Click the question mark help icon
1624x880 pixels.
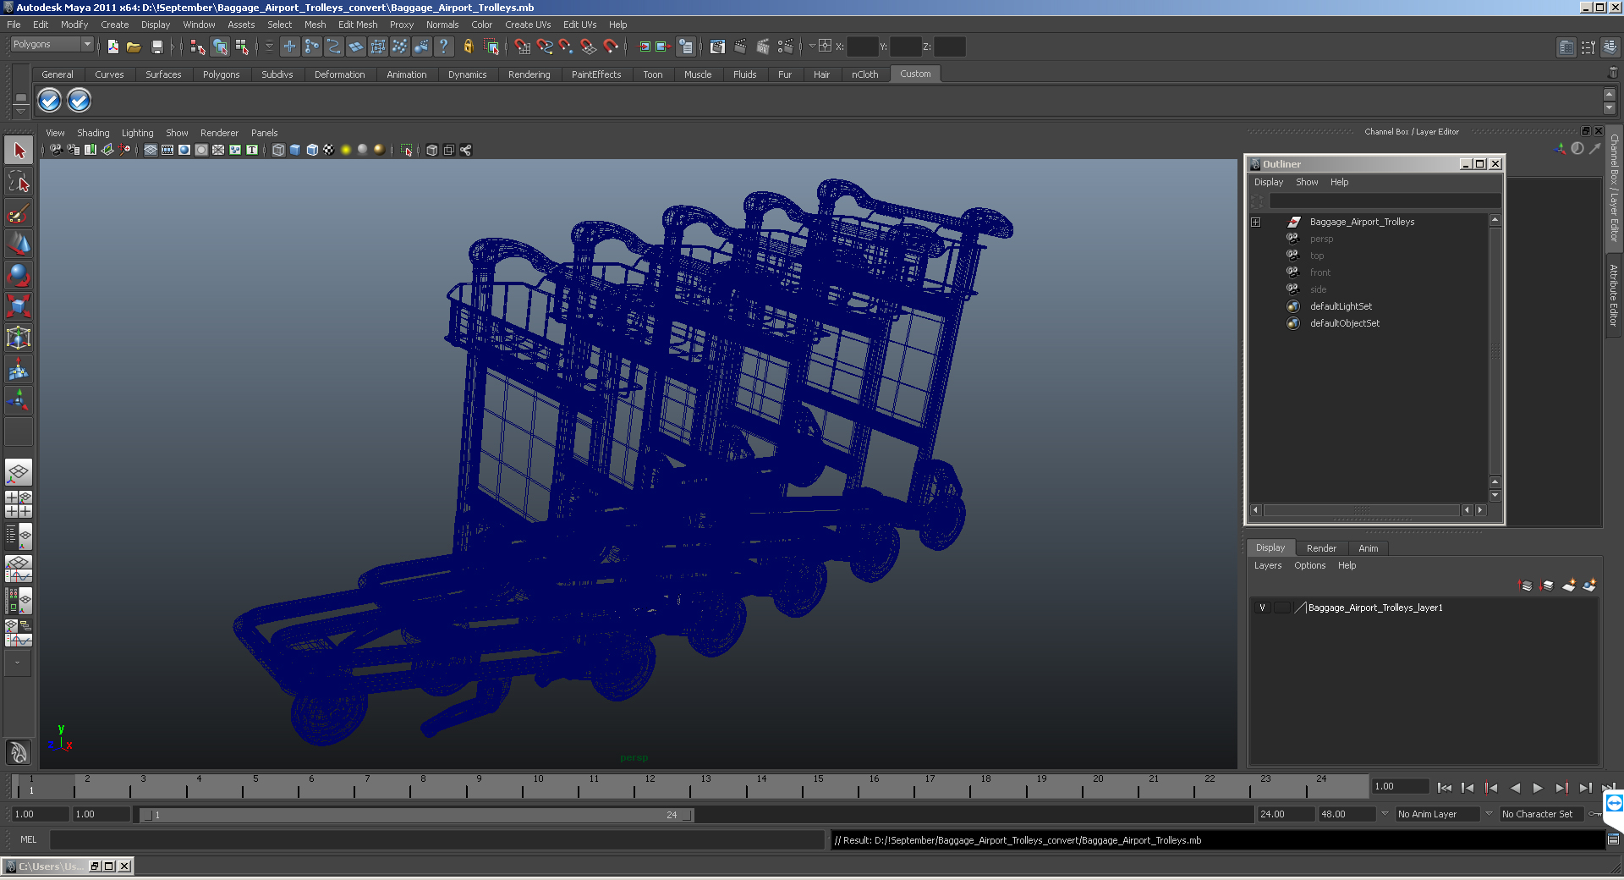tap(443, 47)
